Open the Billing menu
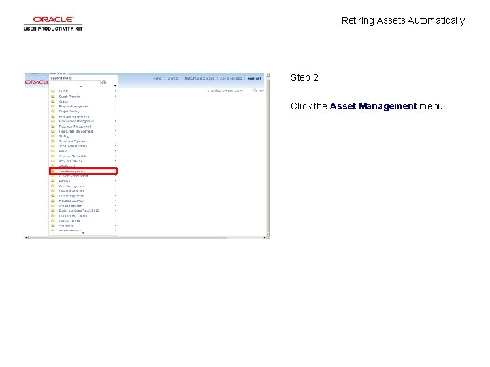Image resolution: width=490 pixels, height=367 pixels. click(x=63, y=151)
